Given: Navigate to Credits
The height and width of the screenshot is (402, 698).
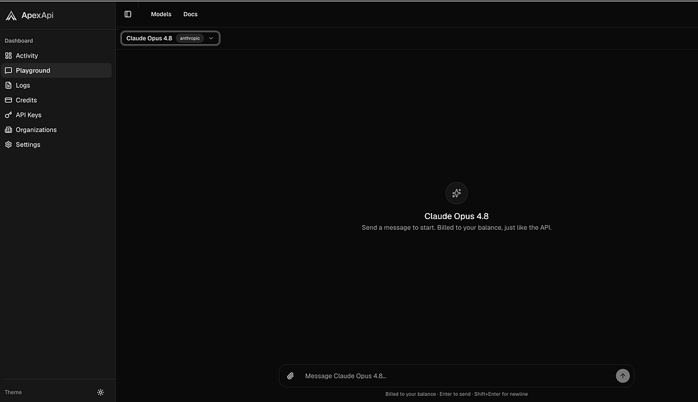Looking at the screenshot, I should (x=56, y=100).
